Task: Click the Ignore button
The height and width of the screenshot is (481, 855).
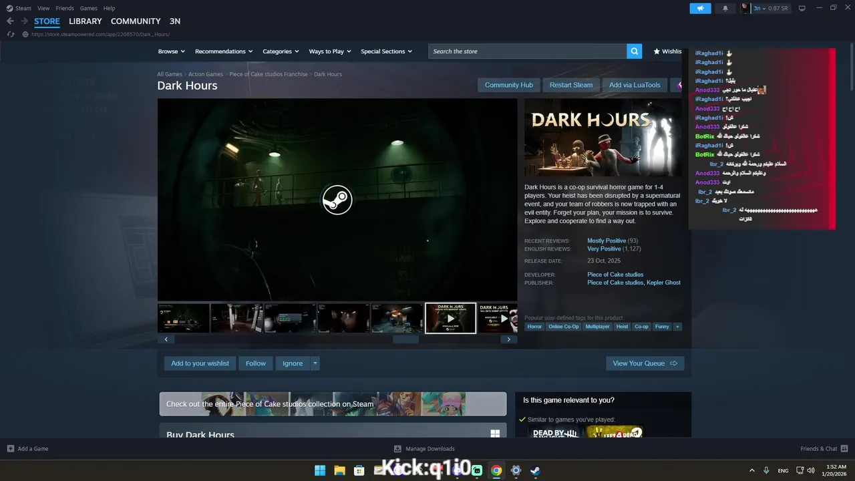Action: coord(293,363)
